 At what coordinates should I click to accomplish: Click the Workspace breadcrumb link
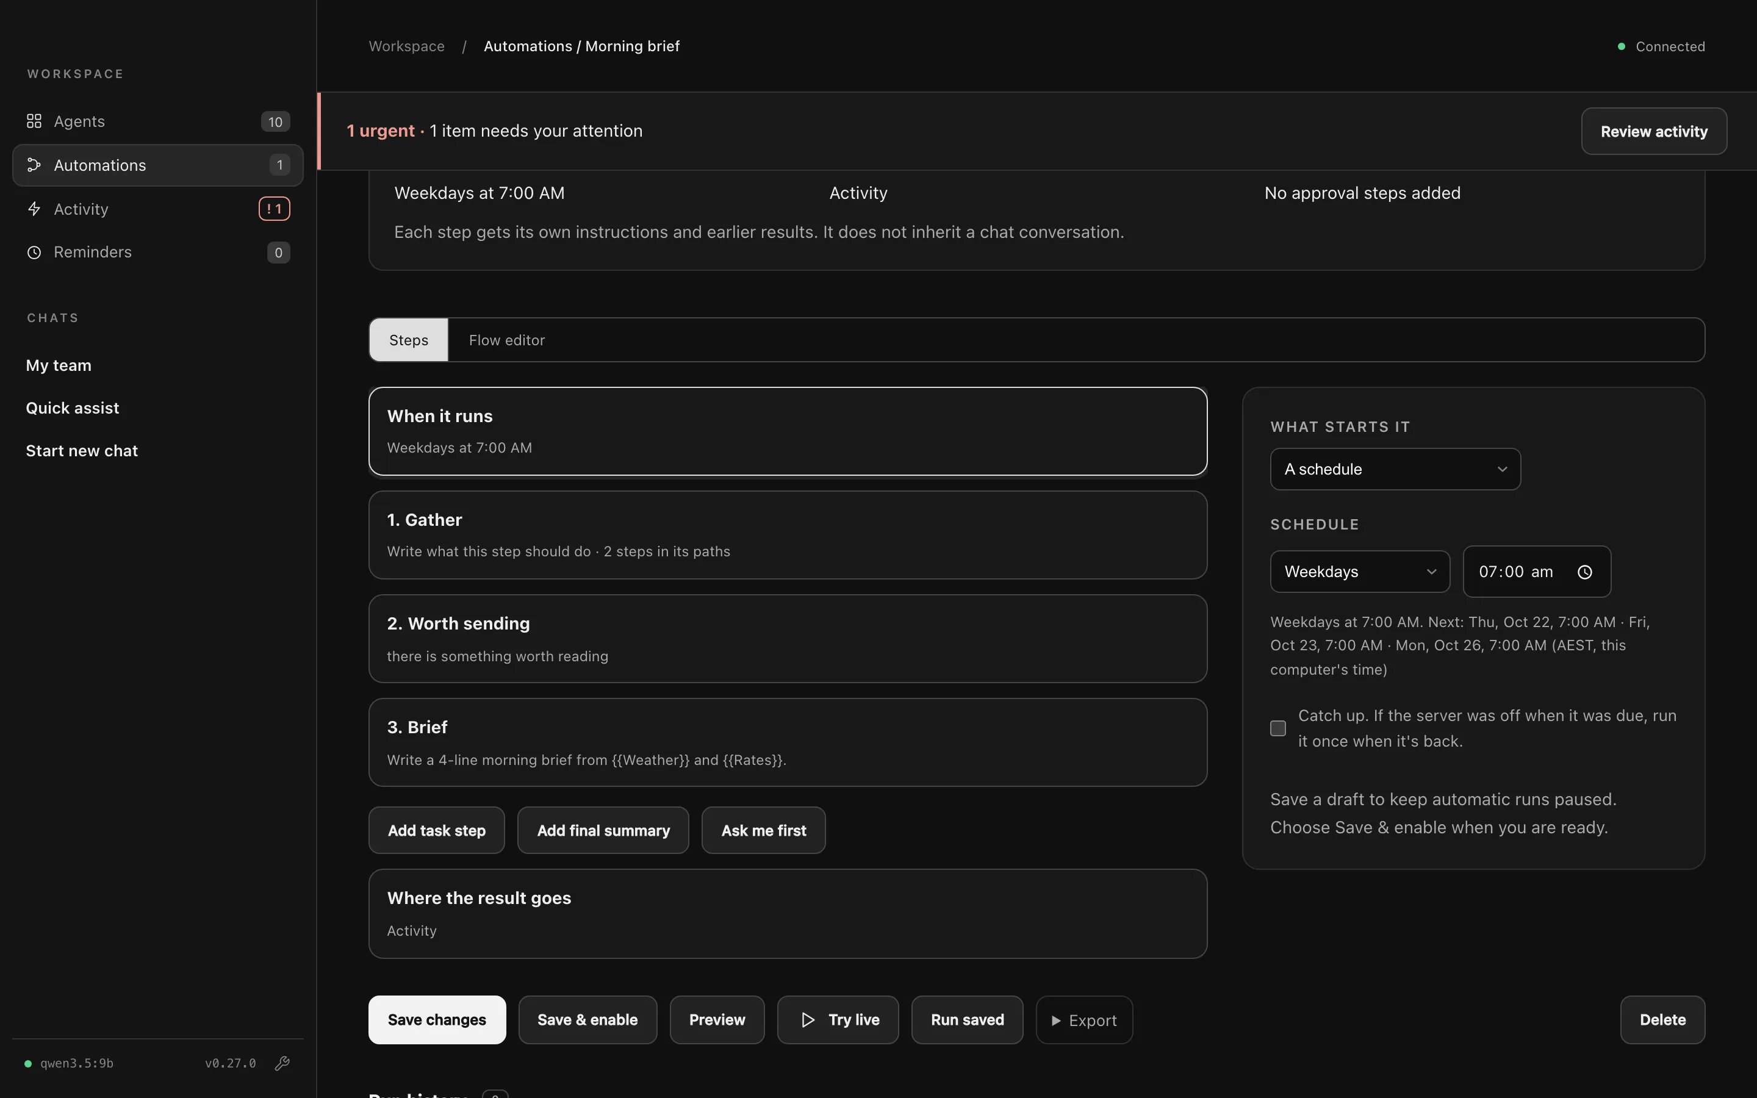click(406, 46)
